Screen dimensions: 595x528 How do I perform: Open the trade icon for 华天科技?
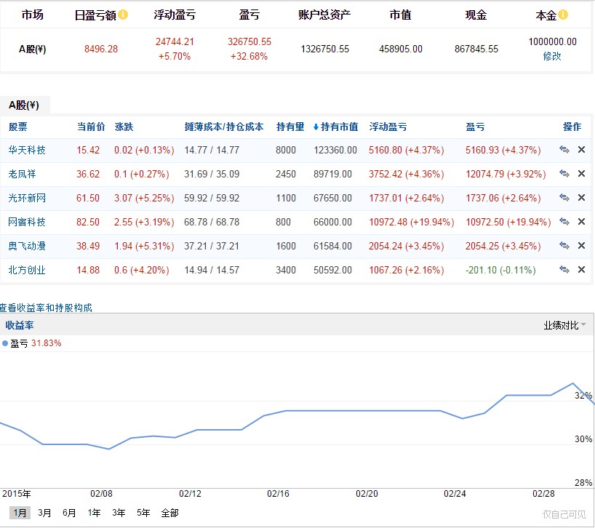coord(564,149)
